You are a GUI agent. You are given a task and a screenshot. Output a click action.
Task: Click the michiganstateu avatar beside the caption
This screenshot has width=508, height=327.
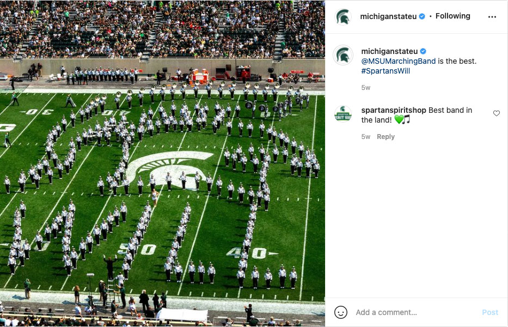coord(343,55)
